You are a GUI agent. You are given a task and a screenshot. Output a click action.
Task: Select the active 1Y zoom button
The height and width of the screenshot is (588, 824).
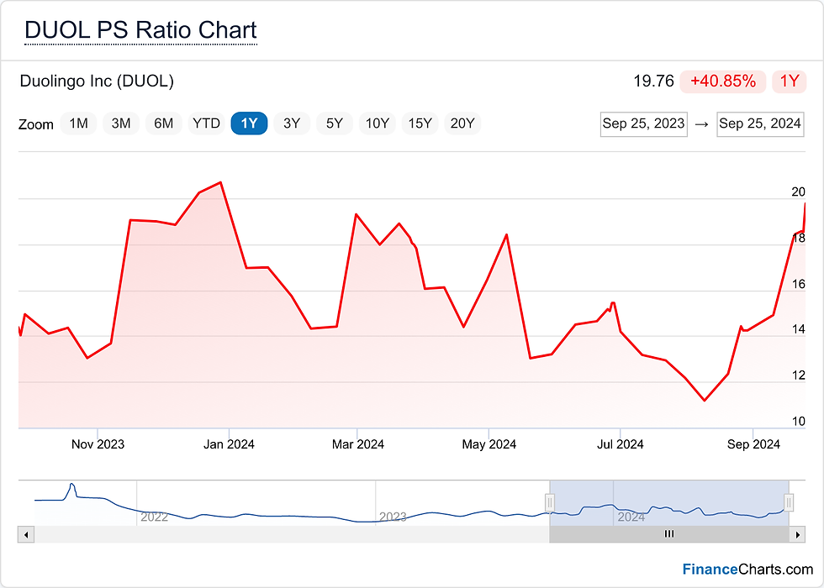click(x=249, y=123)
